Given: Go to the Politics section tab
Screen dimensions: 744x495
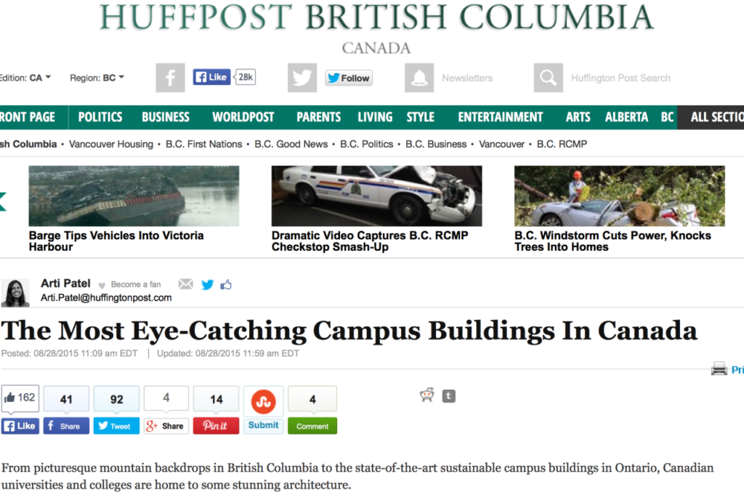Looking at the screenshot, I should click(x=100, y=117).
